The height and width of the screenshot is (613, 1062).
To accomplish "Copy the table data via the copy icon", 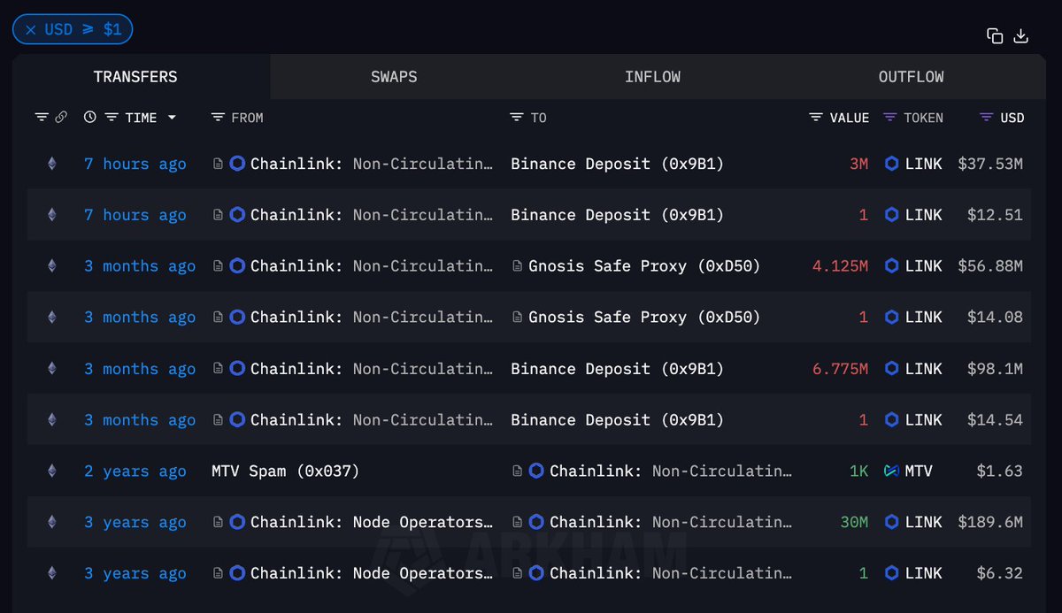I will pos(995,35).
